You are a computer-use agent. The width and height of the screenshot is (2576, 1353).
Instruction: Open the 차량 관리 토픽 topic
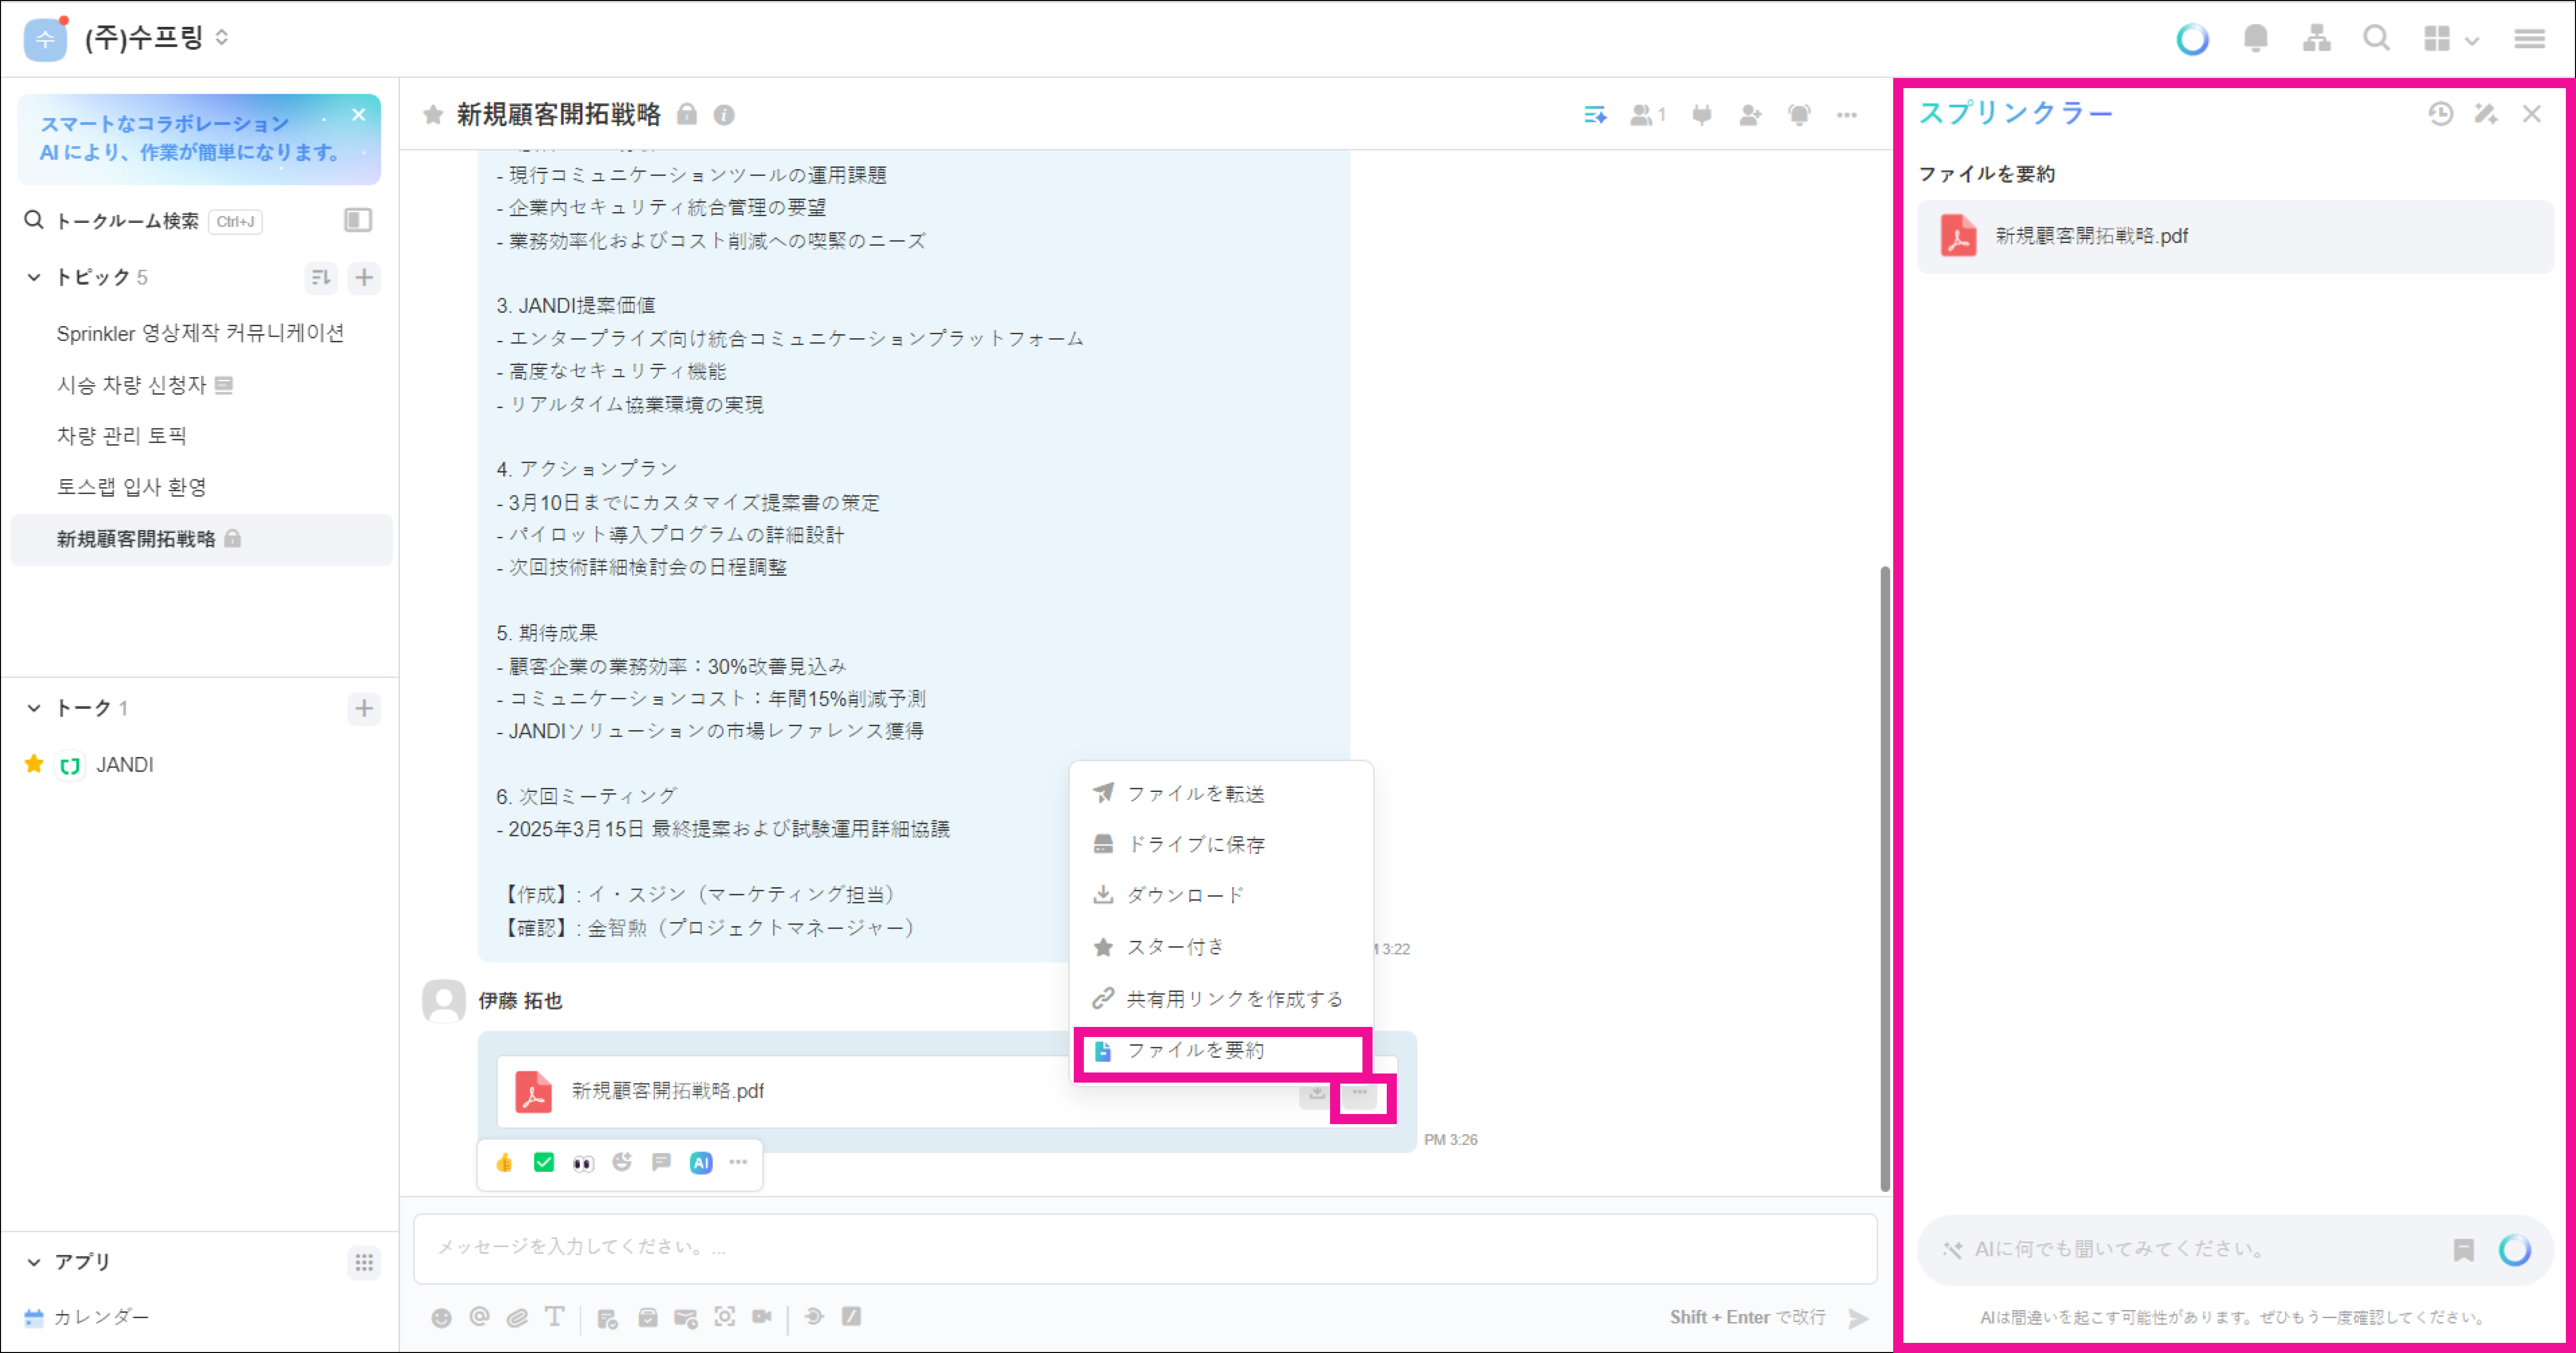tap(122, 436)
